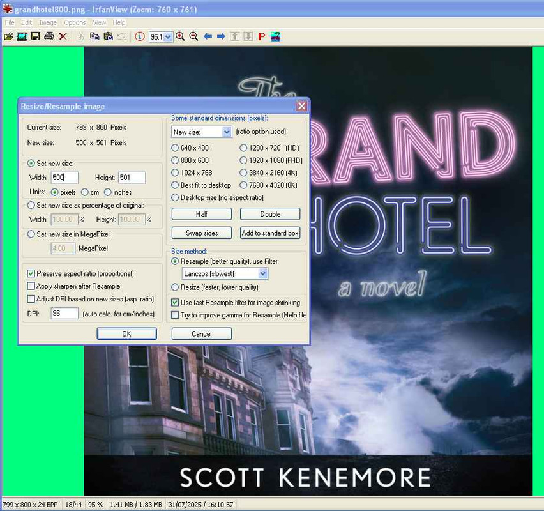Click the Paste clipboard icon

[x=109, y=36]
